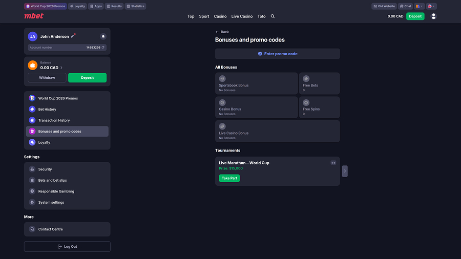Open the user profile avatar icon

tap(433, 16)
